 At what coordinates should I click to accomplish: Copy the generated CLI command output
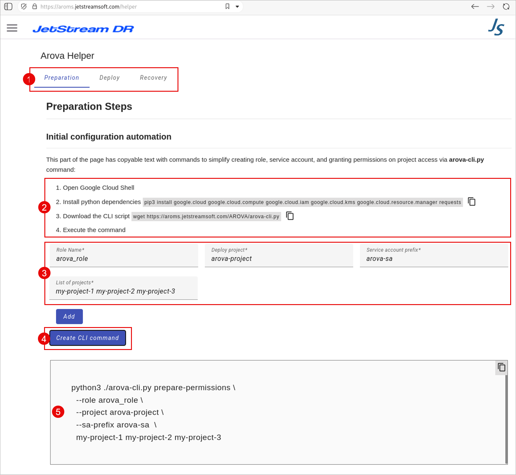point(501,367)
